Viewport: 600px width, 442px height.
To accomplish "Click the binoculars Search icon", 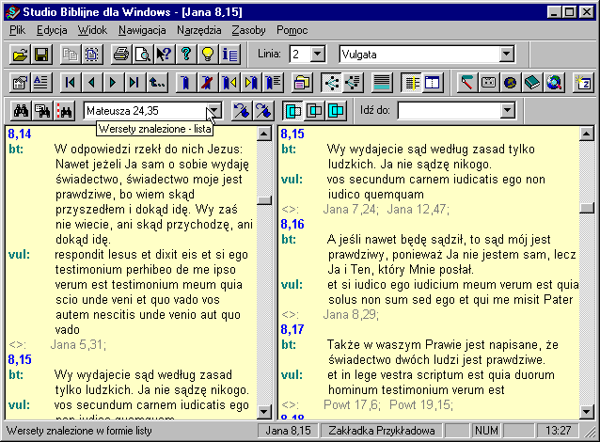I will [21, 111].
